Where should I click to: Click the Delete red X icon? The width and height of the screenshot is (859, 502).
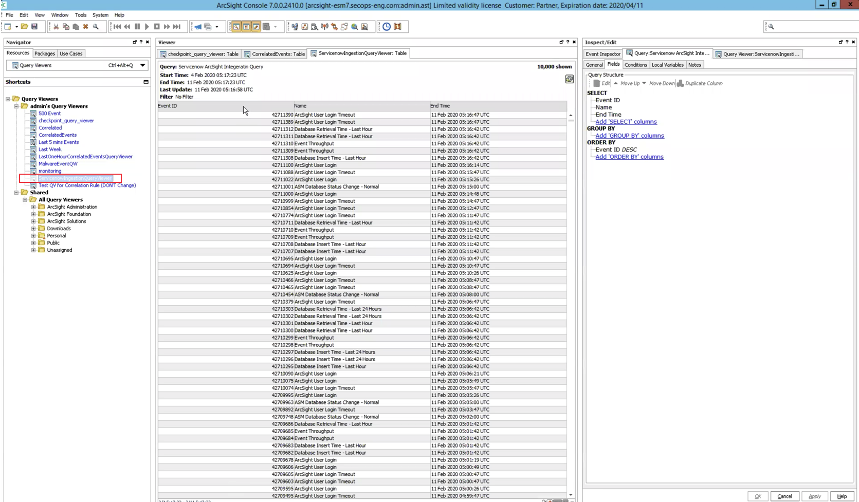(x=85, y=27)
